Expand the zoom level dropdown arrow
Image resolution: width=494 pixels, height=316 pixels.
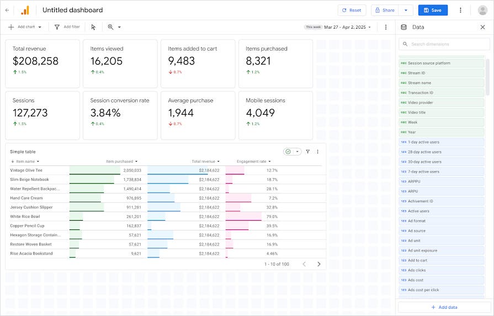coord(119,27)
